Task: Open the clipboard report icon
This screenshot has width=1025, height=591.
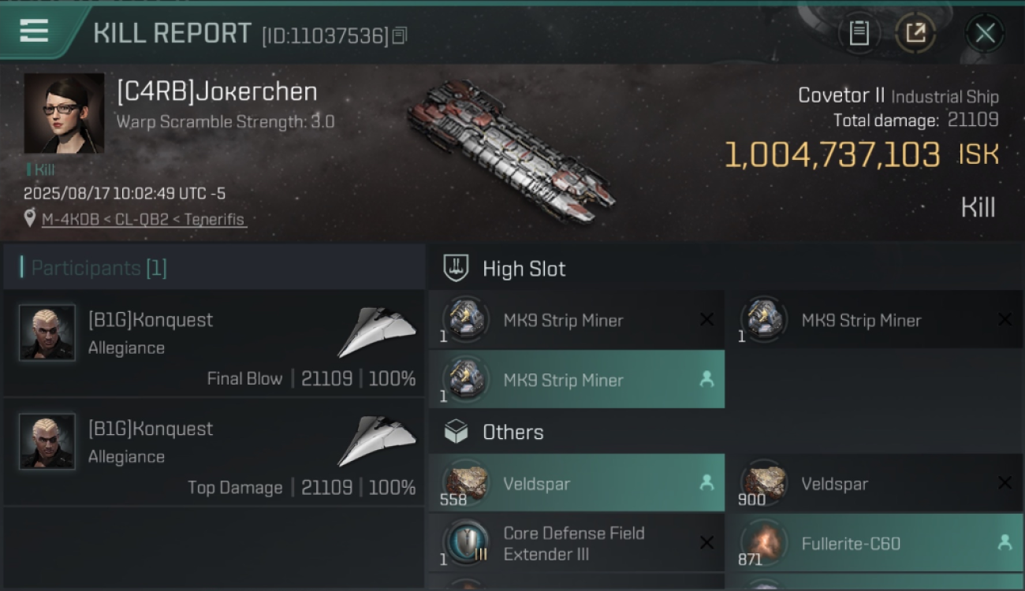Action: (859, 33)
